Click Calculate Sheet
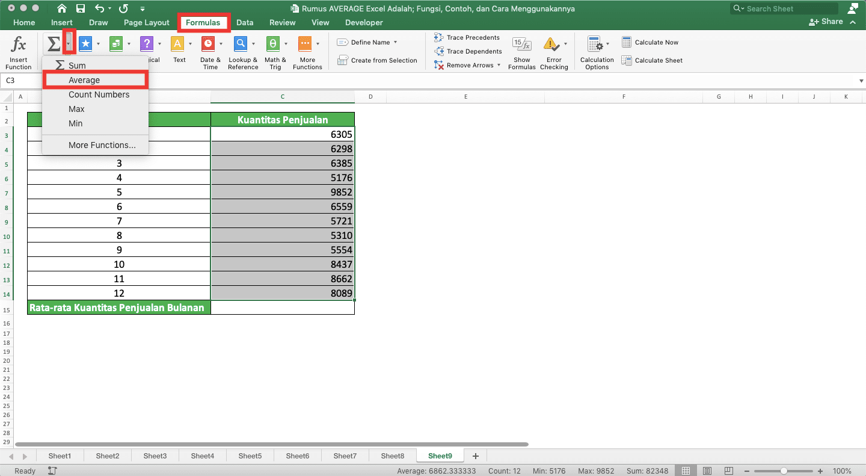Screen dimensions: 866x476 tap(651, 60)
